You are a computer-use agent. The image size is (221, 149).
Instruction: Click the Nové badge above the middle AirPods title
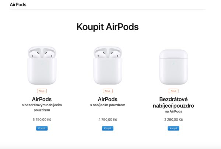tap(108, 91)
